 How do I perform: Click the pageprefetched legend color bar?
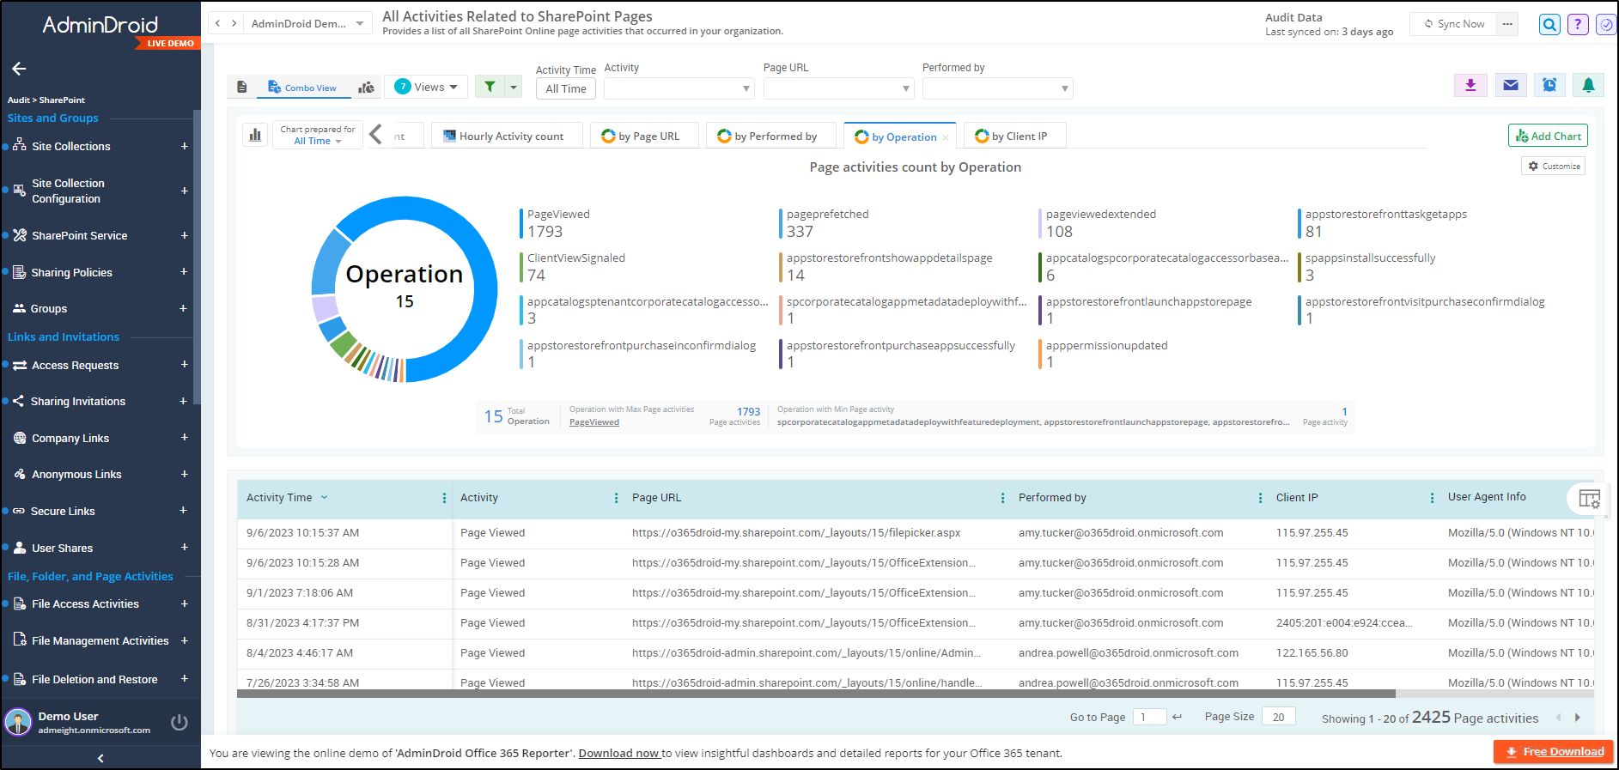(x=781, y=223)
